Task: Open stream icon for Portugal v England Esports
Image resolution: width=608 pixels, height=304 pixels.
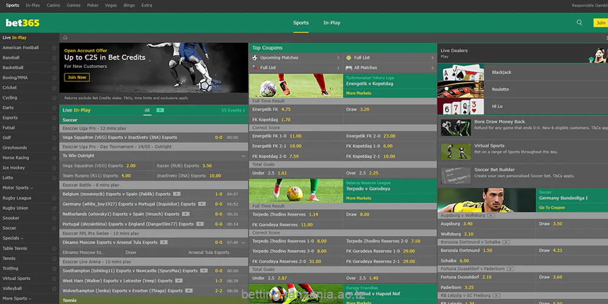Action: tap(199, 224)
